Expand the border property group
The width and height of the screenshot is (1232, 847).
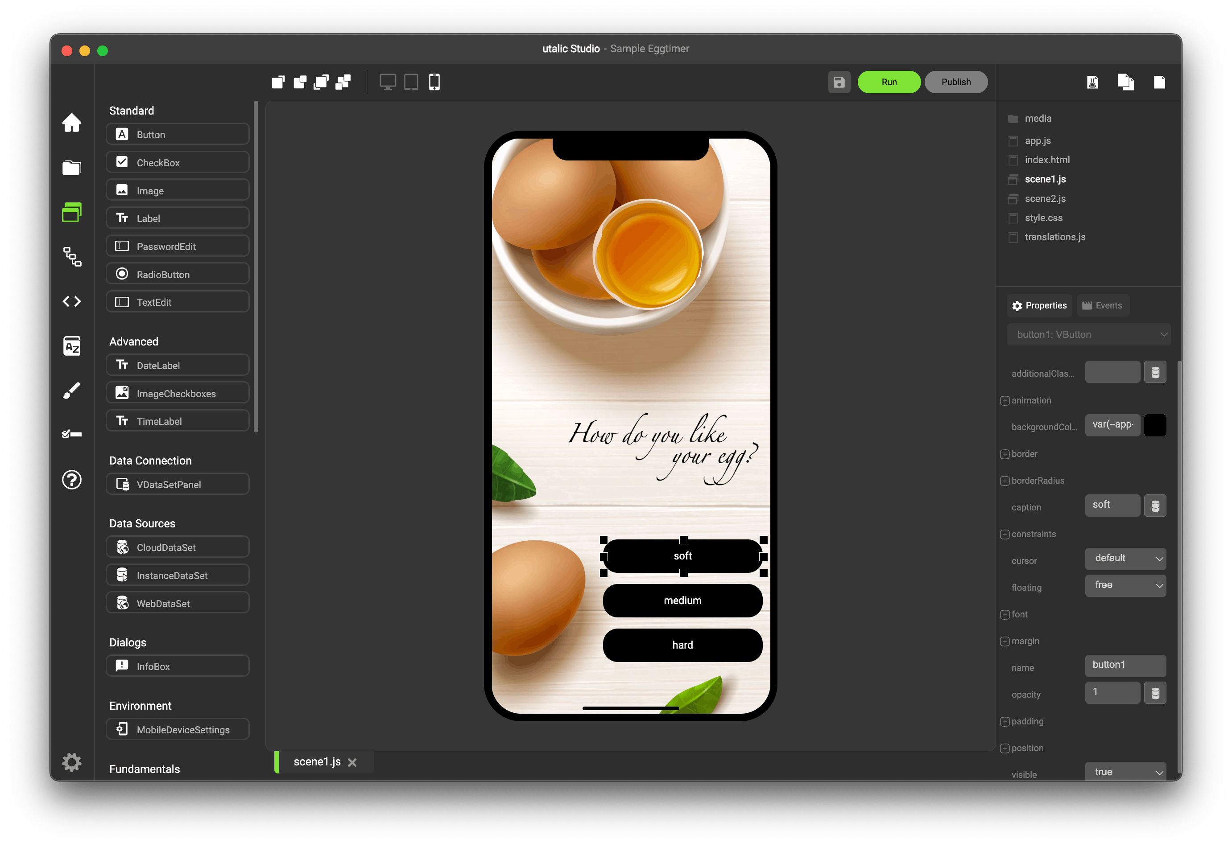coord(1004,454)
